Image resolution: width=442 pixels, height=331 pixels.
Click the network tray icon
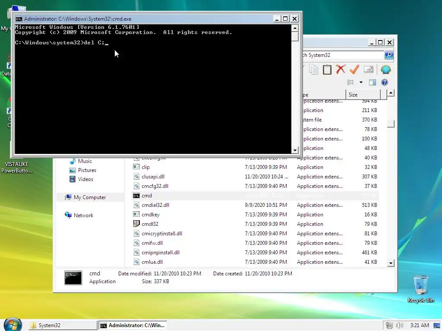(389, 325)
